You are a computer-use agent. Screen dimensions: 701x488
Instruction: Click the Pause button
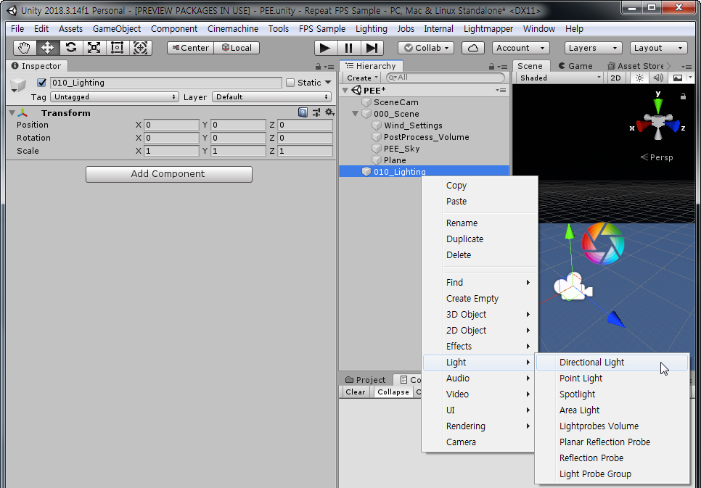349,48
